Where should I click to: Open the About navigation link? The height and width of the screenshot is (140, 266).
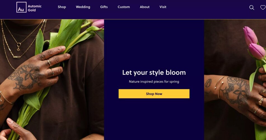(144, 7)
